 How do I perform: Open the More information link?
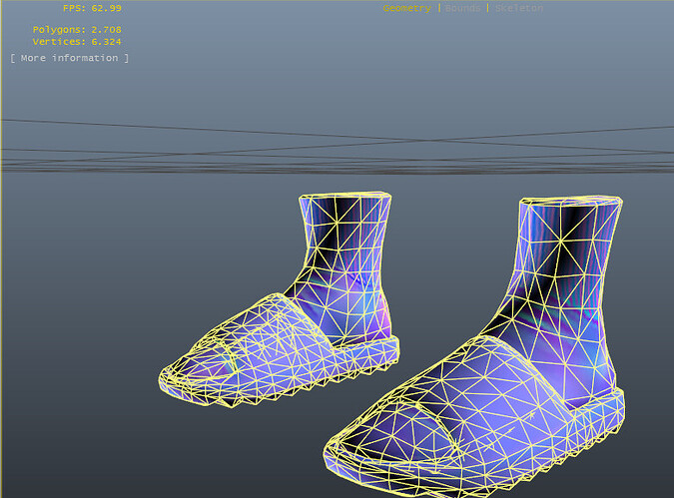click(69, 58)
